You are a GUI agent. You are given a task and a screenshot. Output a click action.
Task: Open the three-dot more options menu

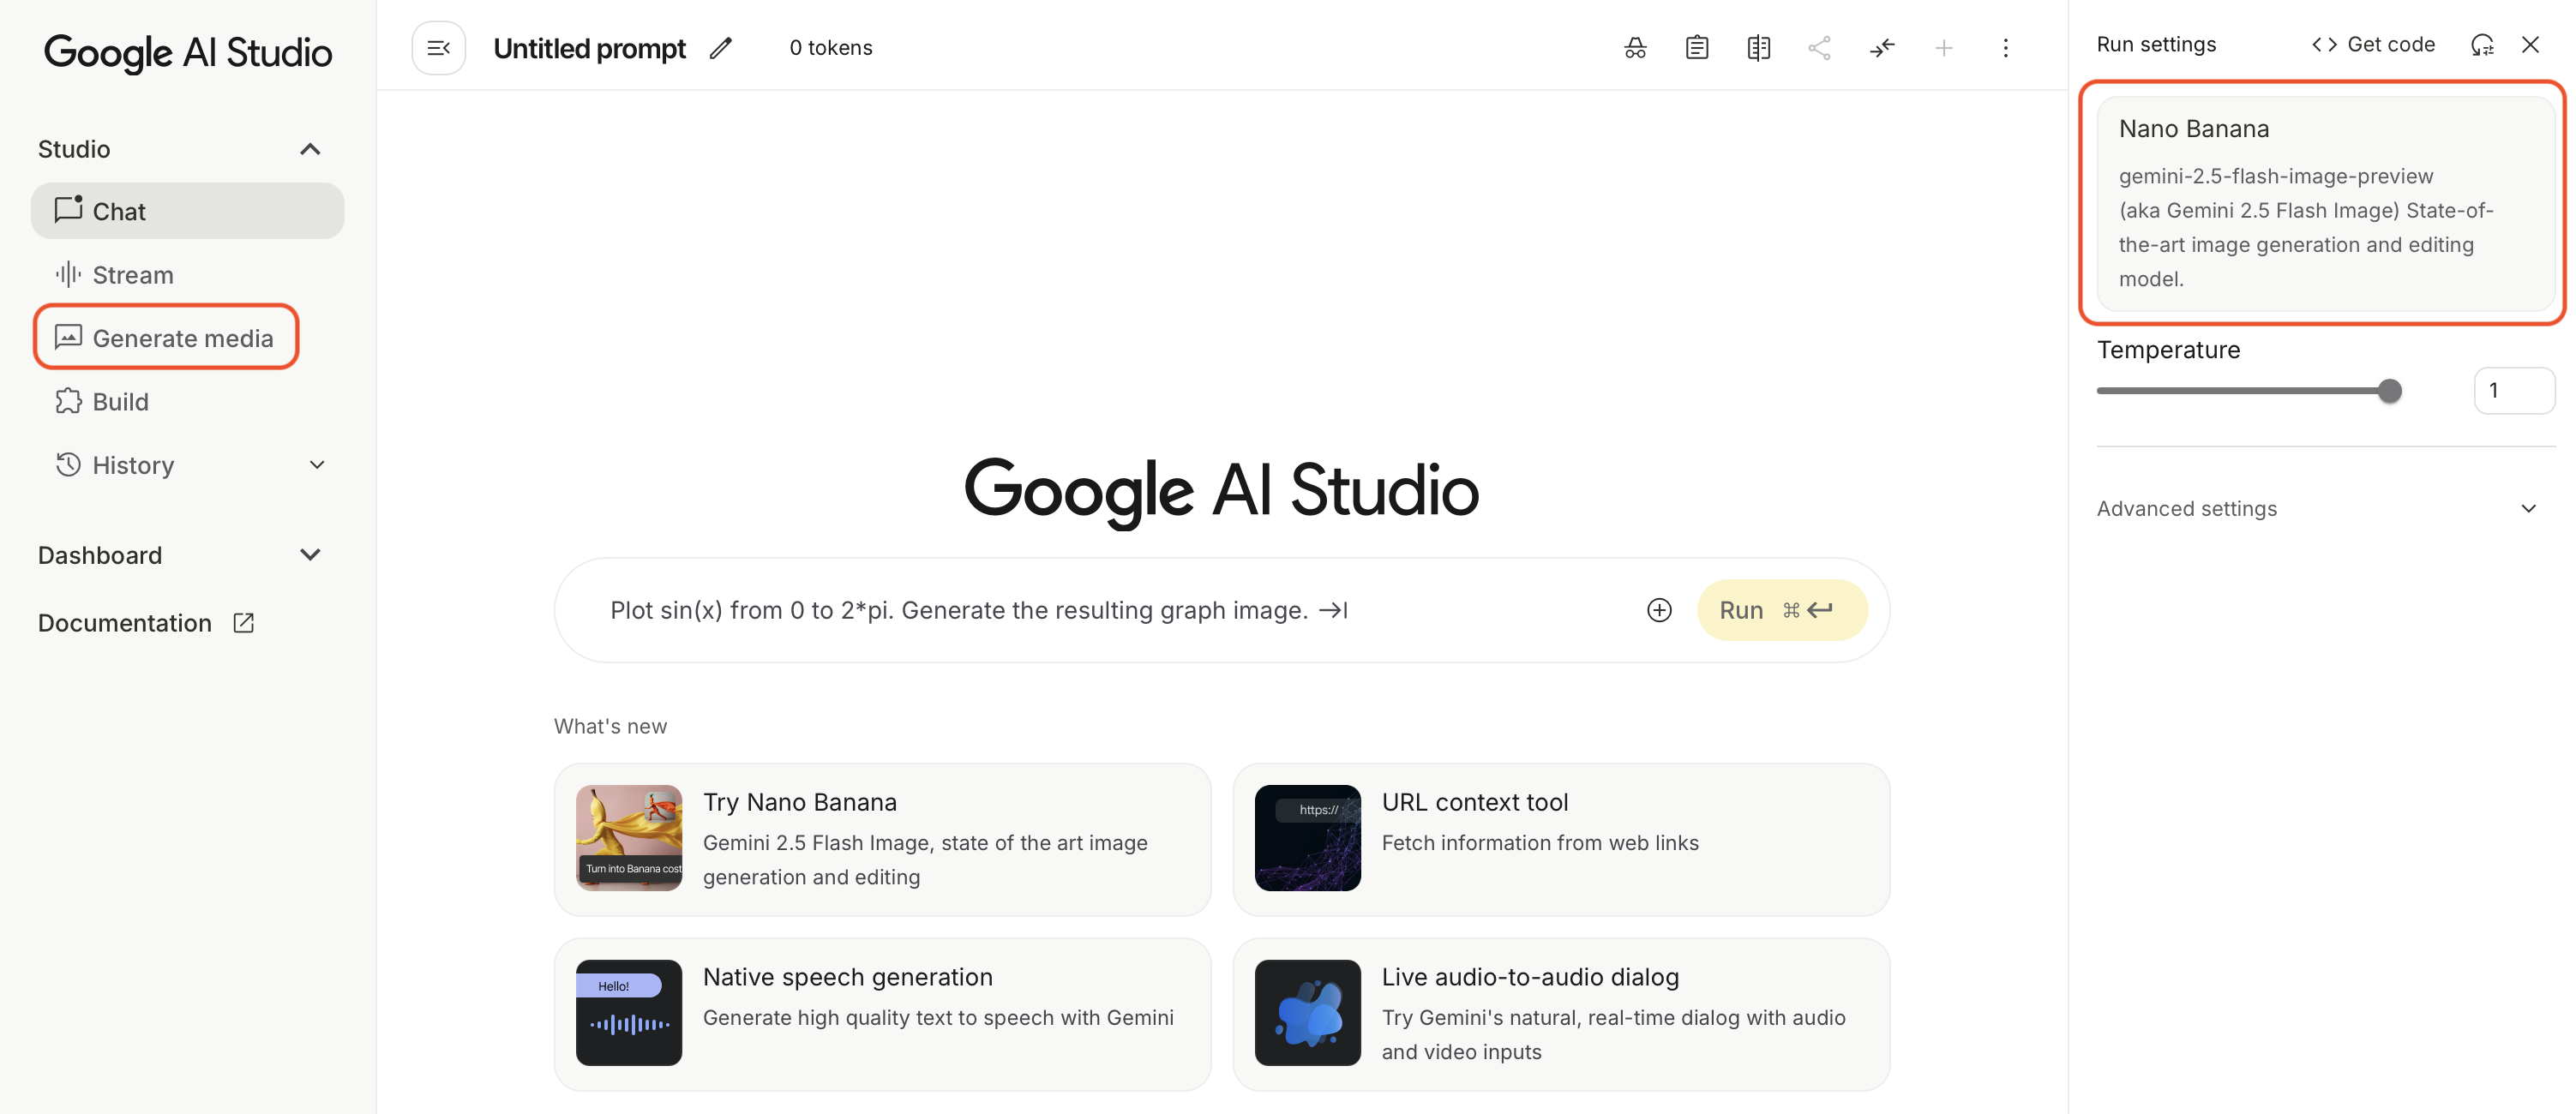(2005, 48)
